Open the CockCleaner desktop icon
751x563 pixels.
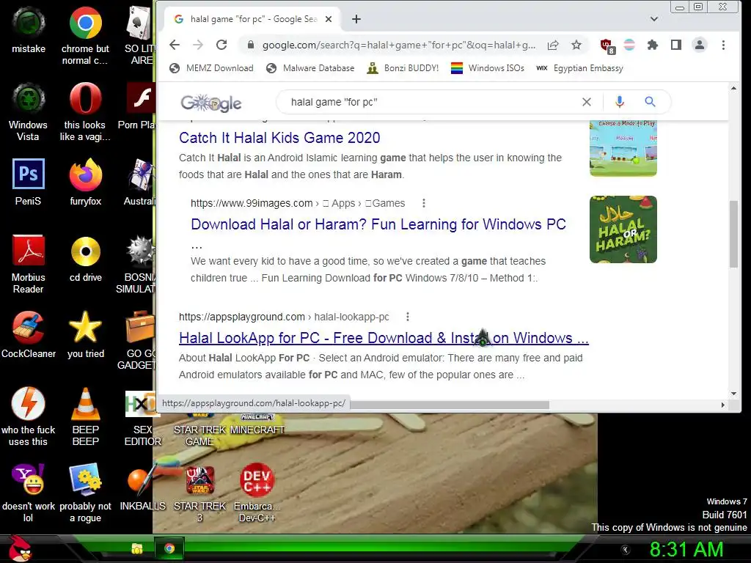29,334
